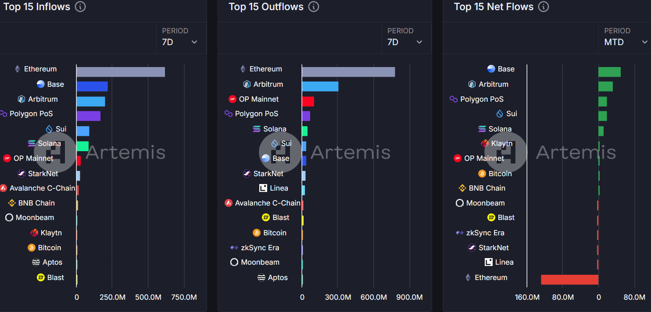Select the zkSync Era icon in Net Flows
Screen dimensions: 651x312
tap(460, 233)
